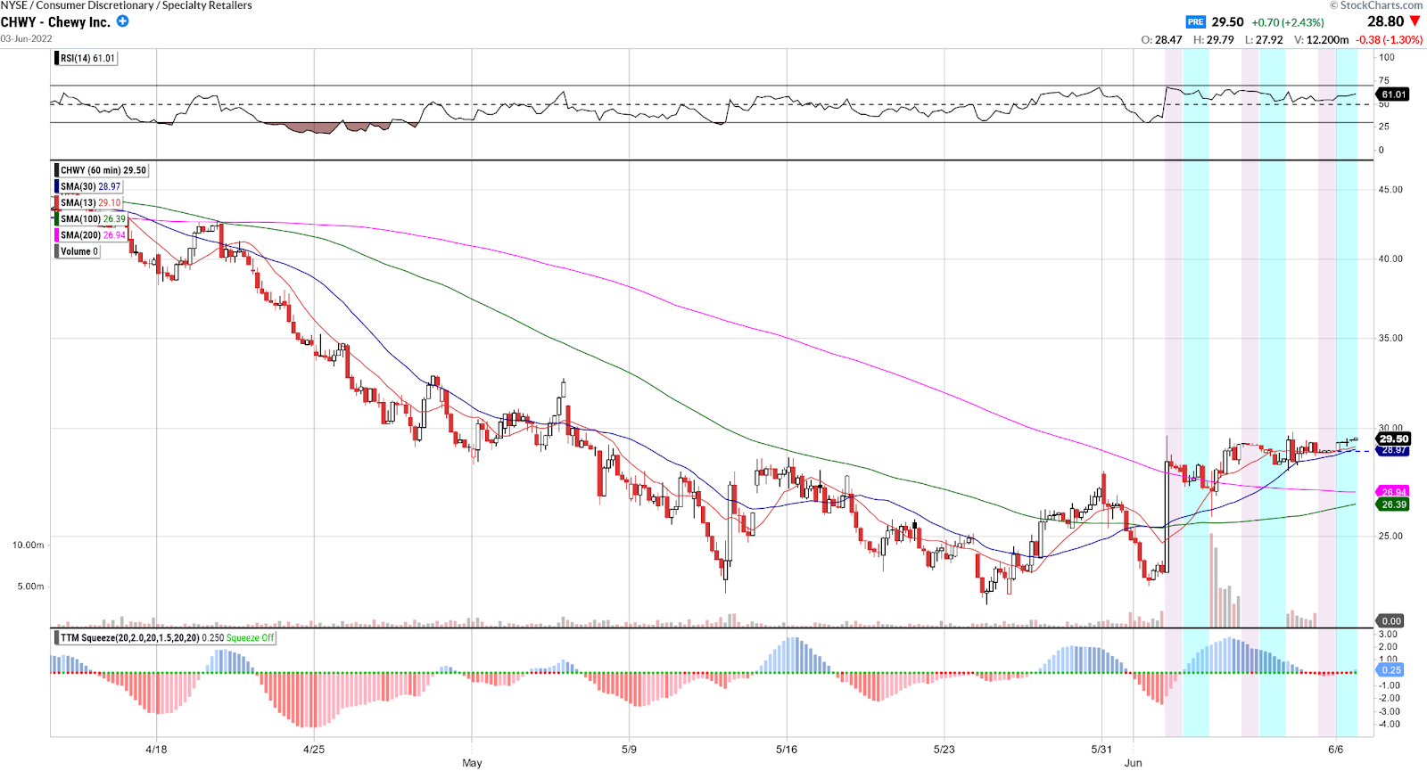Click the StockCharts.com copyright text
The width and height of the screenshot is (1427, 771).
coord(1376,5)
